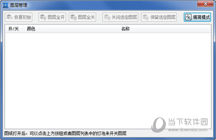Click the 图层管理 app icon in title bar
The image size is (216, 140).
6,5
